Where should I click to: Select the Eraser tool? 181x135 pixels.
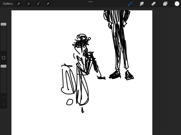(154, 4)
